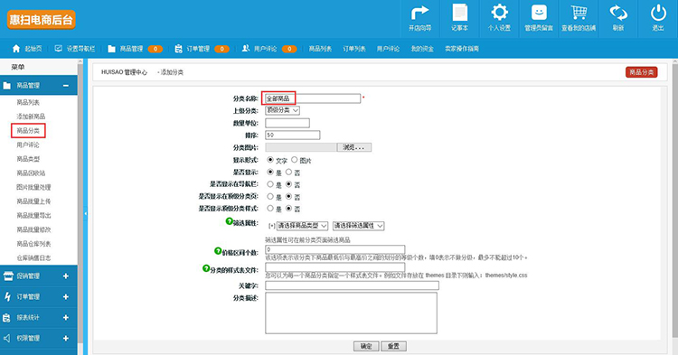Open 个人设置 gear icon
Image resolution: width=678 pixels, height=355 pixels.
tap(499, 13)
